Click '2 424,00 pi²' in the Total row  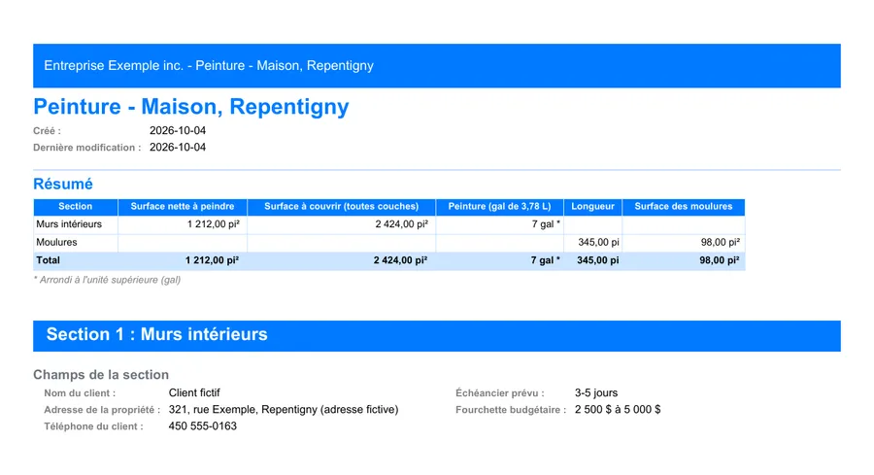pos(400,260)
